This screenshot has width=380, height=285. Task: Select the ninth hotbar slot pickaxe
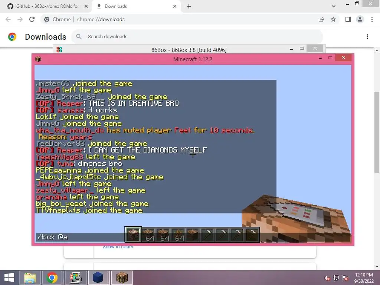252,235
